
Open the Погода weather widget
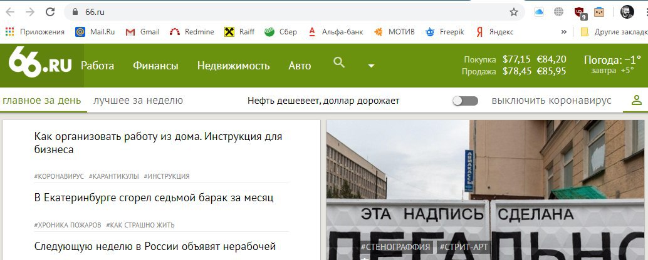612,64
